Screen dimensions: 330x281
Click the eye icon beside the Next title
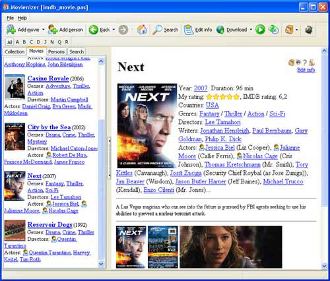(298, 63)
